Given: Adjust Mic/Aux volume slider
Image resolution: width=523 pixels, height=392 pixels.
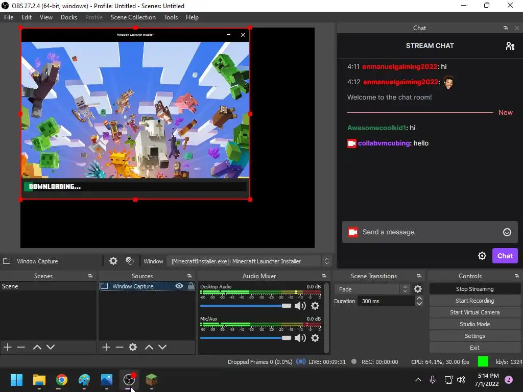Looking at the screenshot, I should point(246,338).
